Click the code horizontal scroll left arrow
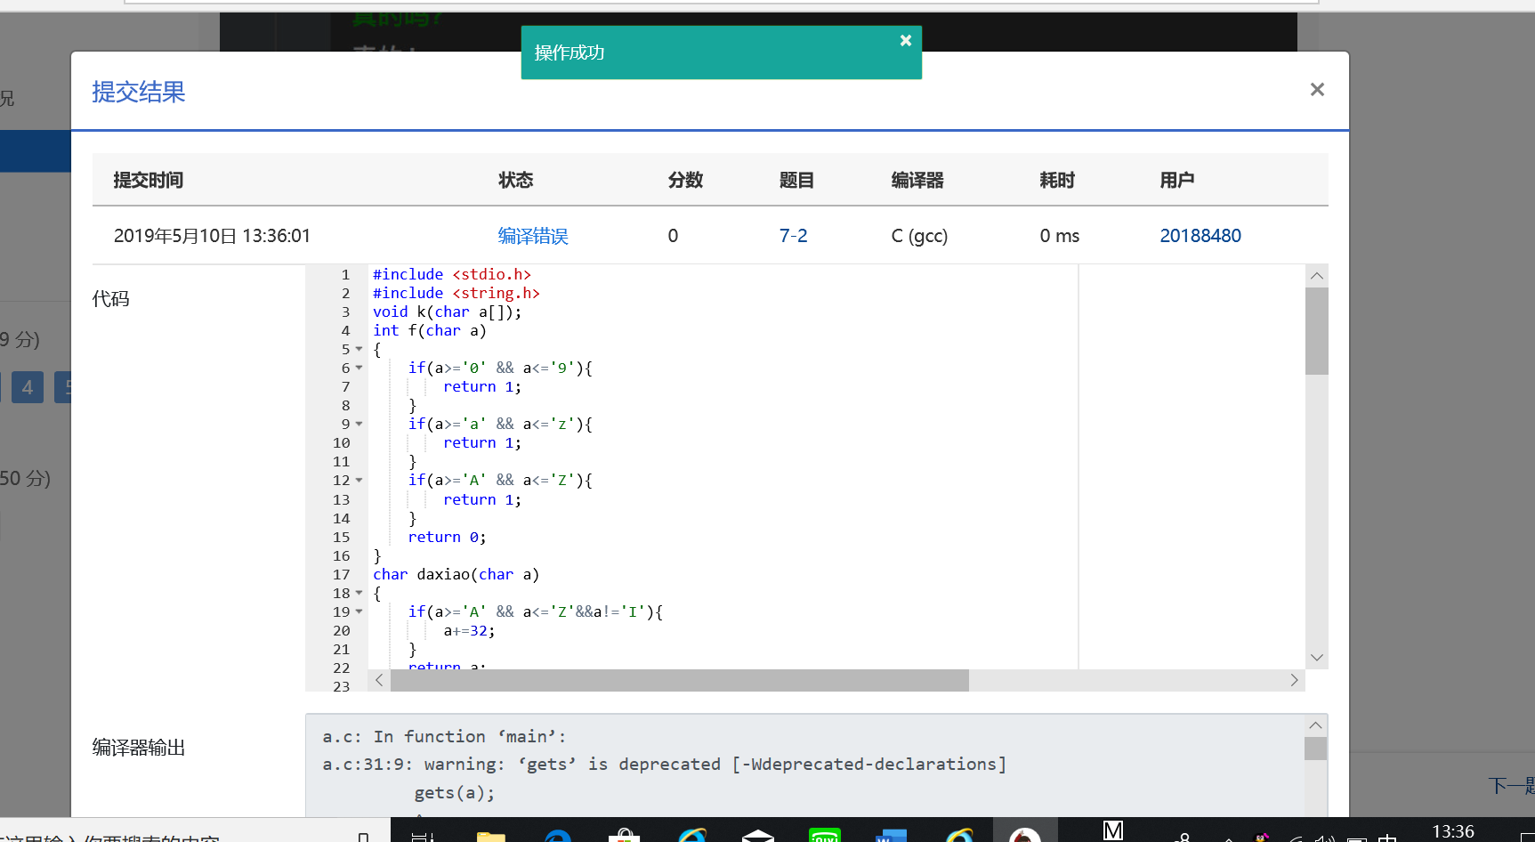Screen dimensions: 1535x842 point(379,680)
